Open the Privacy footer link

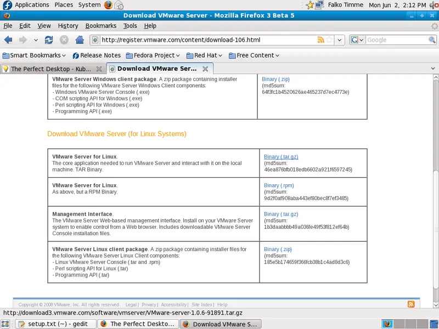tap(149, 305)
